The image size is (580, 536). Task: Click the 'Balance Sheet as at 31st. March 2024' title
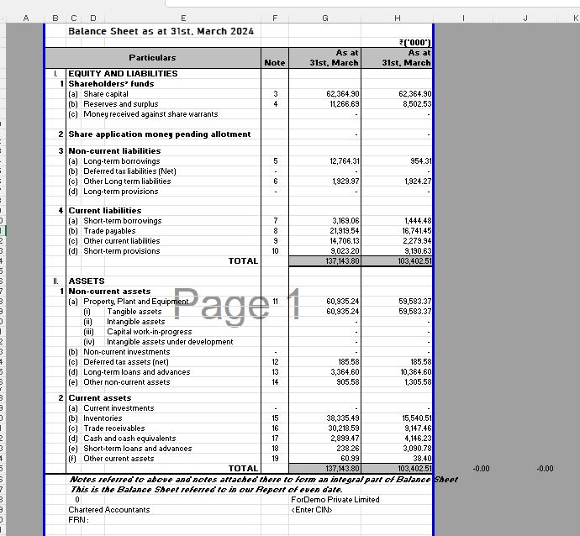[161, 31]
